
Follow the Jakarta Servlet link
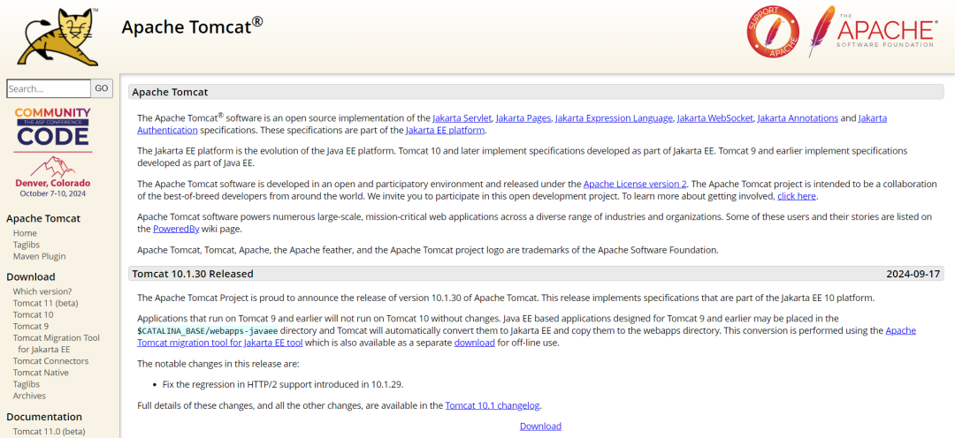pyautogui.click(x=462, y=118)
